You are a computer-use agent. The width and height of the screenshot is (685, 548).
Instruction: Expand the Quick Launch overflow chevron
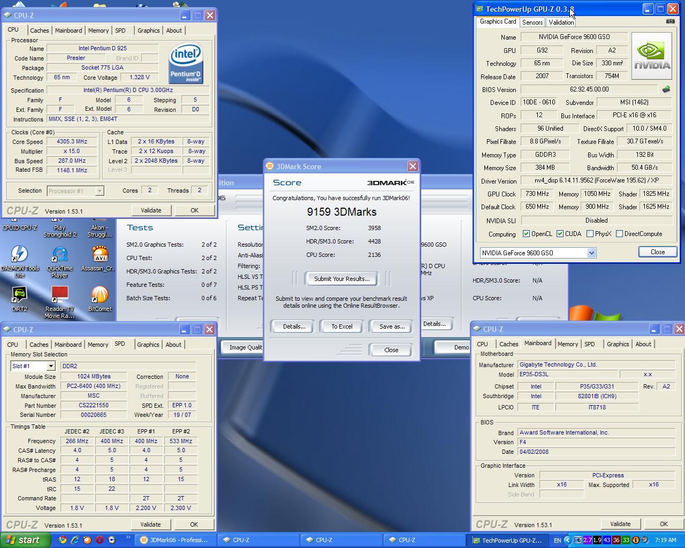[x=128, y=538]
